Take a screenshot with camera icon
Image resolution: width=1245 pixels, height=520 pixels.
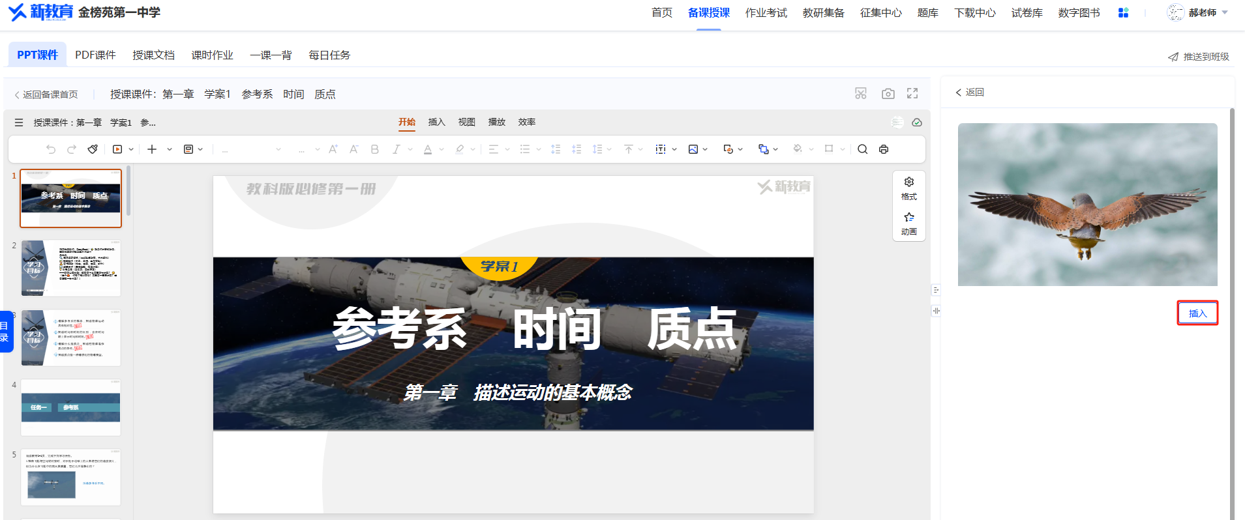[x=888, y=94]
